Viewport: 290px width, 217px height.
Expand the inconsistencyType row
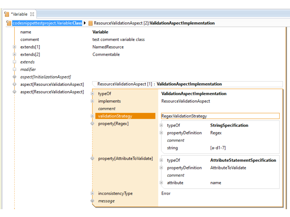pos(92,193)
